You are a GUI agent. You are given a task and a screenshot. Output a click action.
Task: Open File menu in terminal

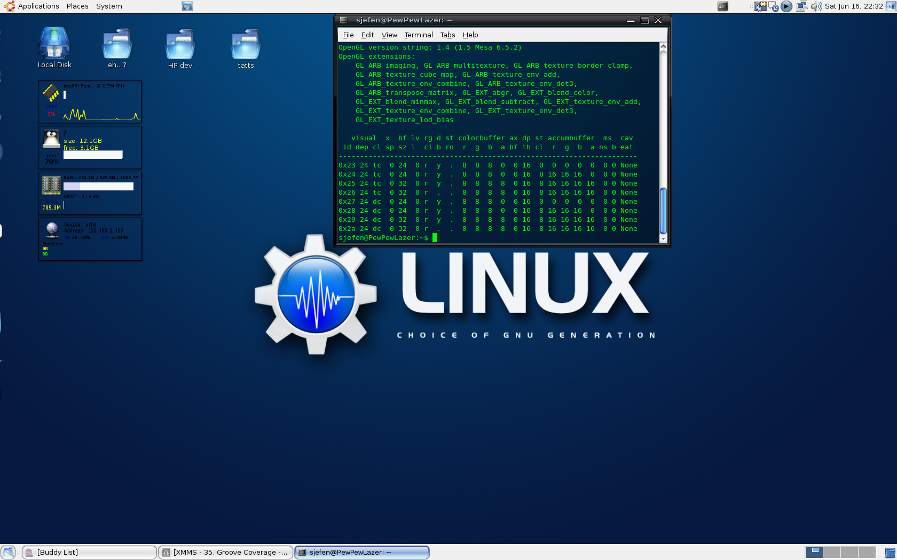click(348, 35)
